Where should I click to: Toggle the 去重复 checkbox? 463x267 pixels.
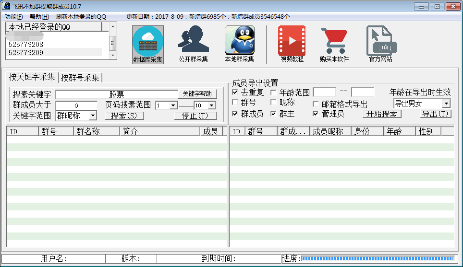(235, 92)
